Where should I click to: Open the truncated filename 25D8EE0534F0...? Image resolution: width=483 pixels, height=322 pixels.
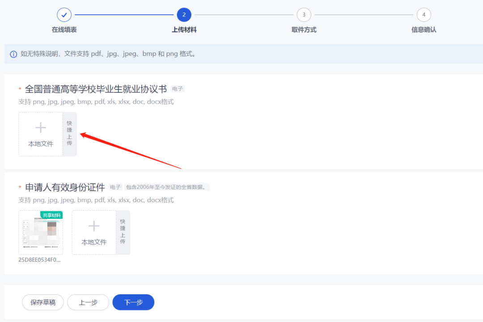[41, 259]
